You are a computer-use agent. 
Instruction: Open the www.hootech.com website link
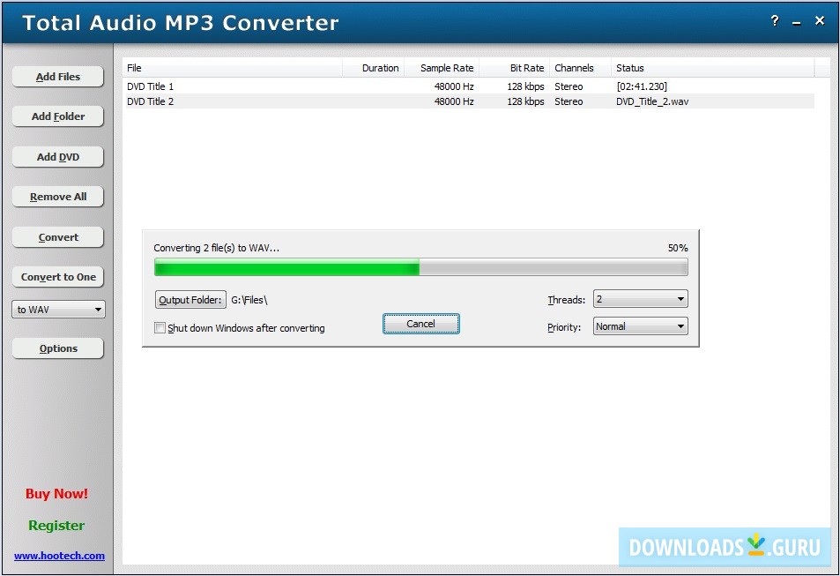tap(56, 556)
